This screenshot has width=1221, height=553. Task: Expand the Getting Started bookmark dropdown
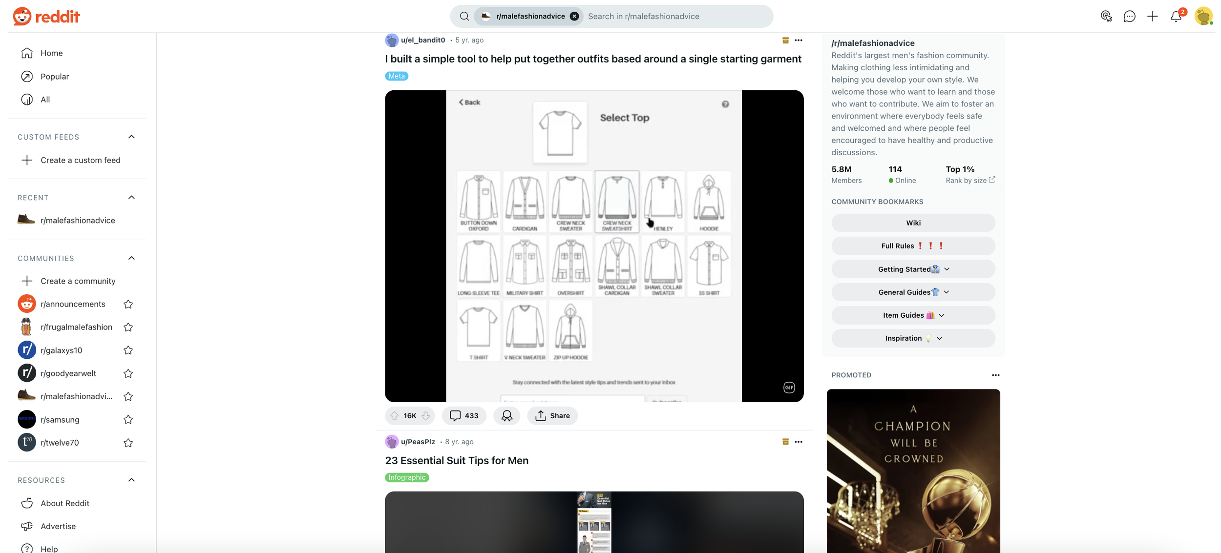[x=913, y=269]
